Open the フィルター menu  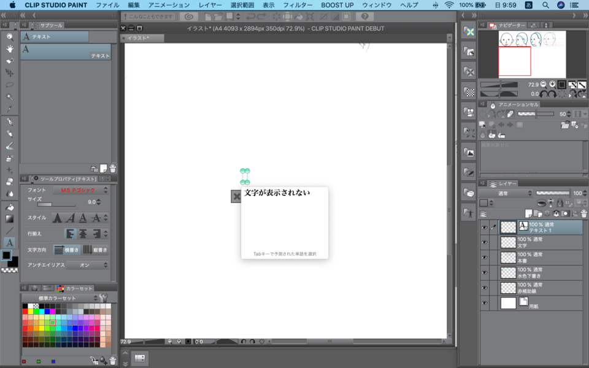click(x=298, y=5)
